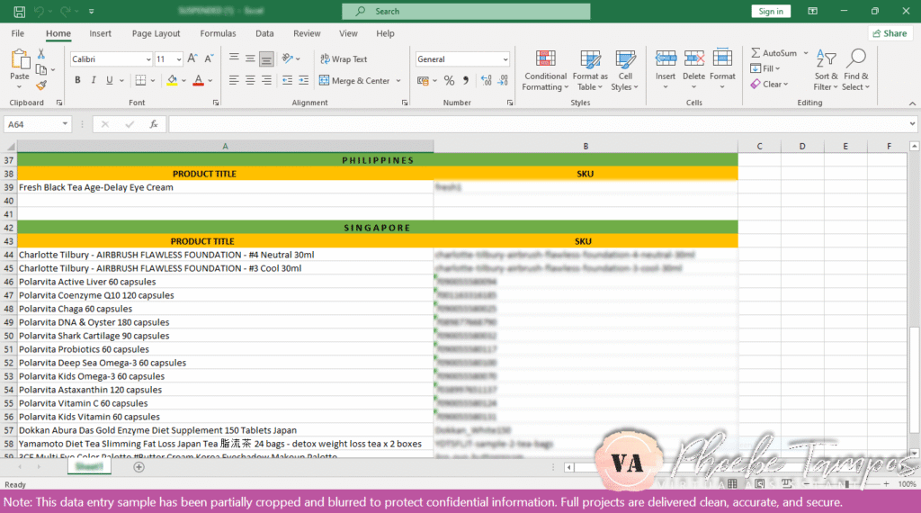Decrease font size with the small A icon
Viewport: 921px width, 513px height.
point(209,58)
